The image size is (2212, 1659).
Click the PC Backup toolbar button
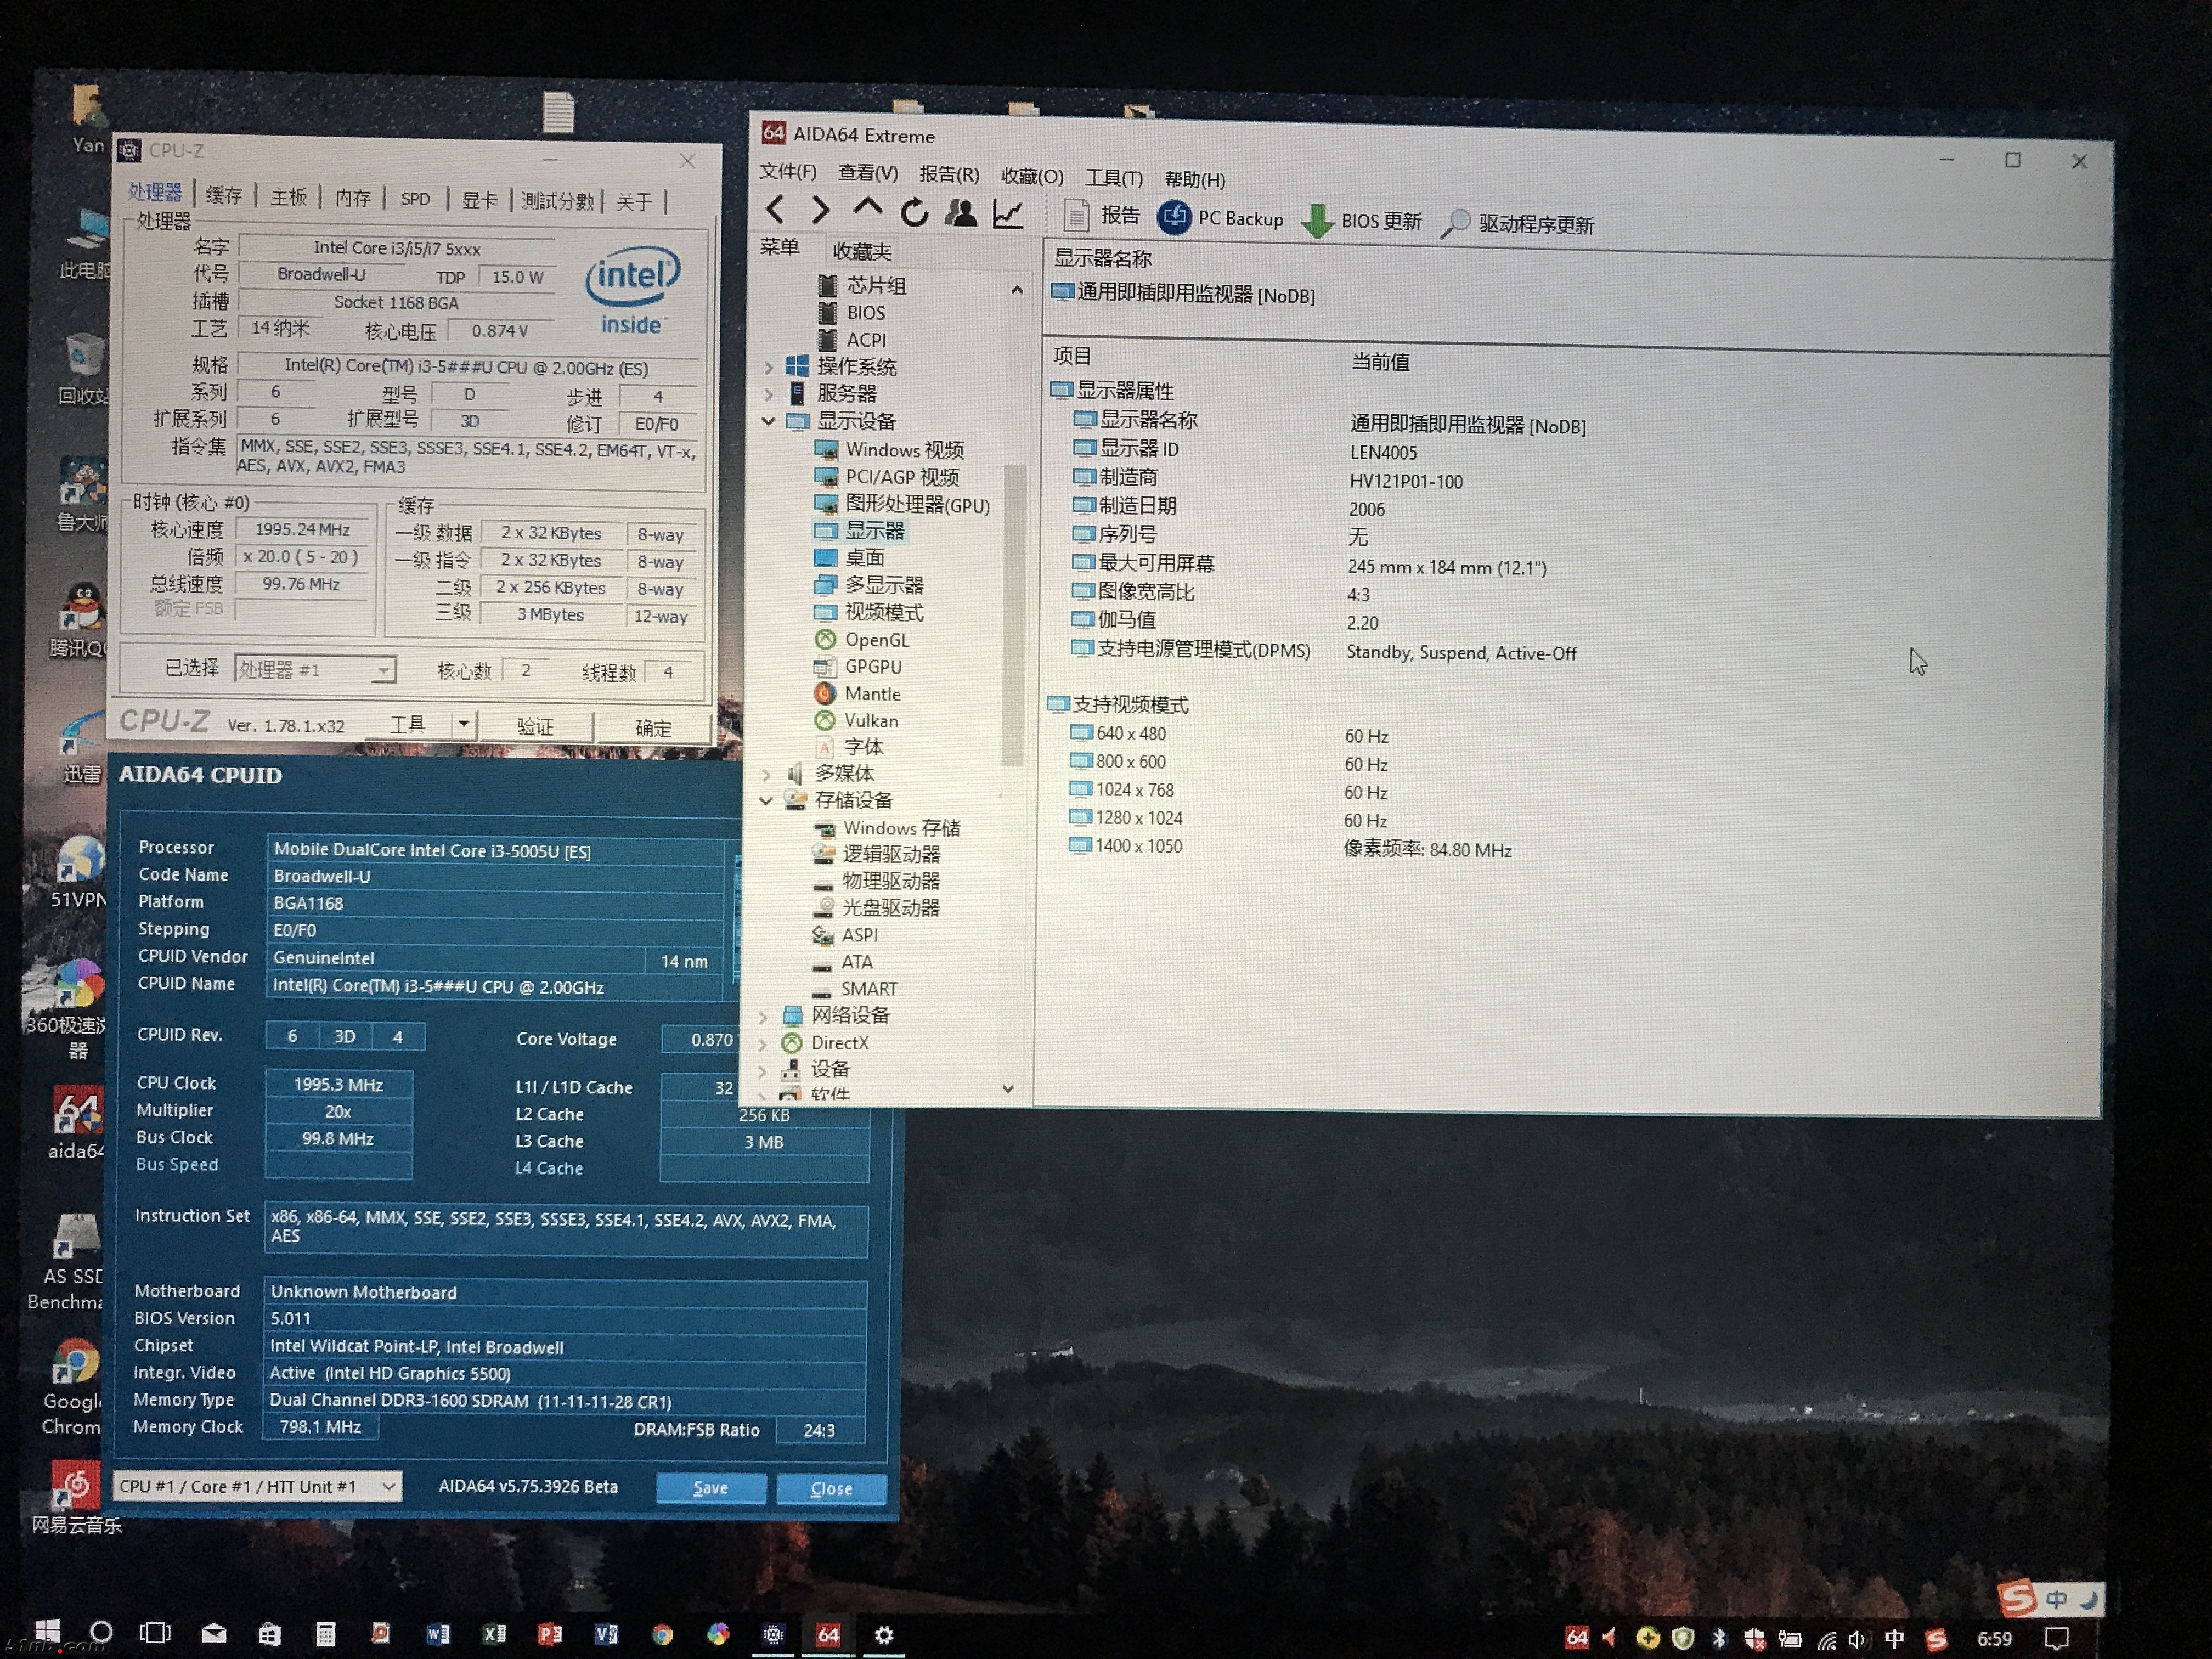1220,217
